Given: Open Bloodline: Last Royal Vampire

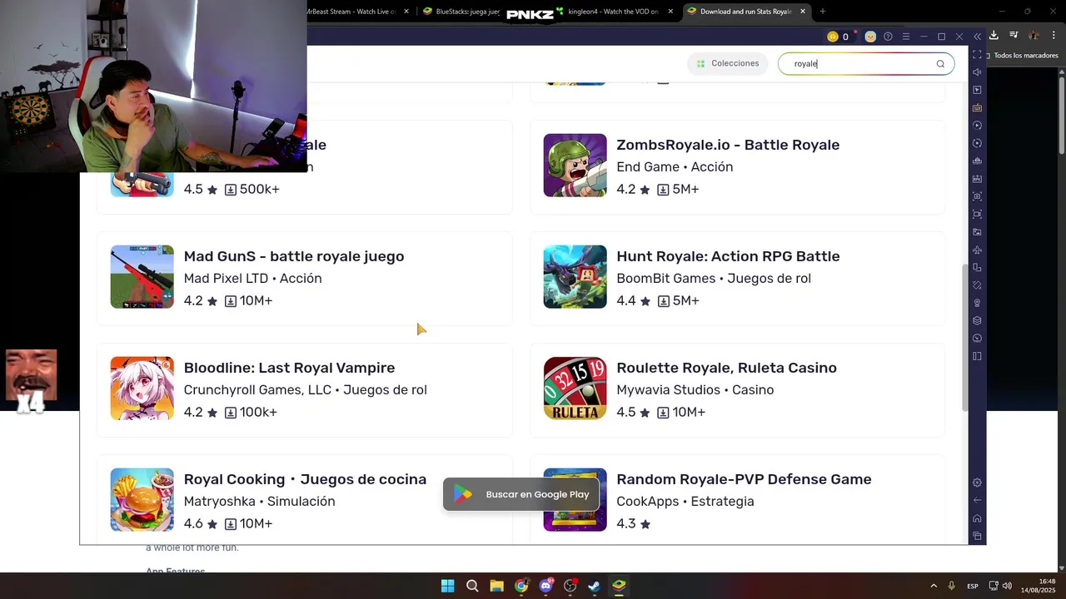Looking at the screenshot, I should 289,368.
